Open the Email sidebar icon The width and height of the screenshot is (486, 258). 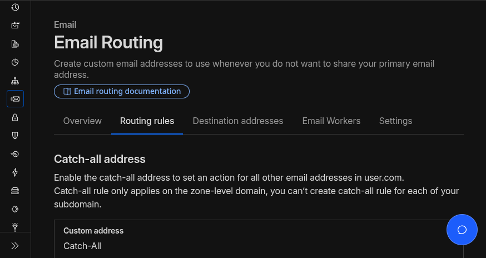tap(15, 99)
